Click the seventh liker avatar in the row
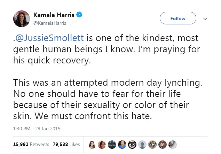The image size is (221, 154). 151,144
